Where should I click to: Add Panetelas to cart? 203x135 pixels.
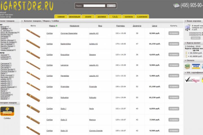[x=174, y=76]
